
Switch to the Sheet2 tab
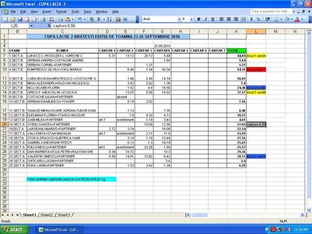[47, 215]
